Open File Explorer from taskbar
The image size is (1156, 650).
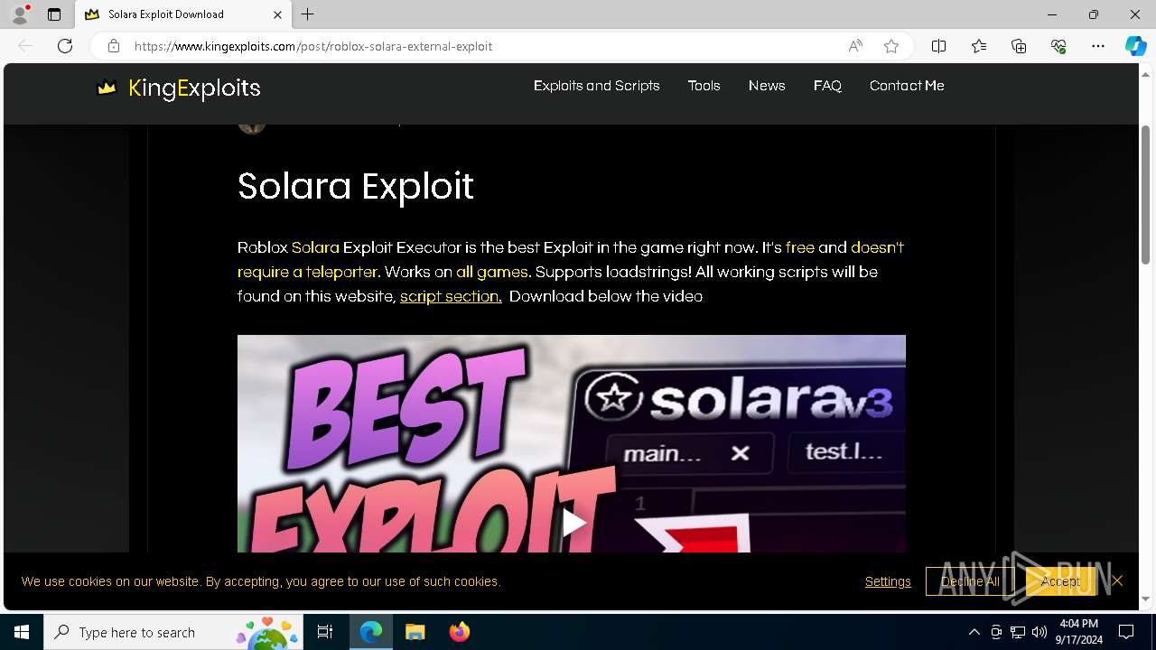click(415, 632)
